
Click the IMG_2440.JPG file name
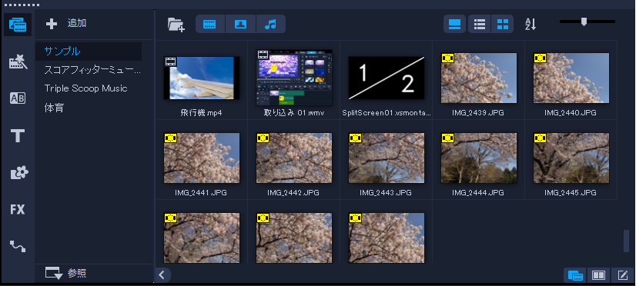[x=571, y=113]
